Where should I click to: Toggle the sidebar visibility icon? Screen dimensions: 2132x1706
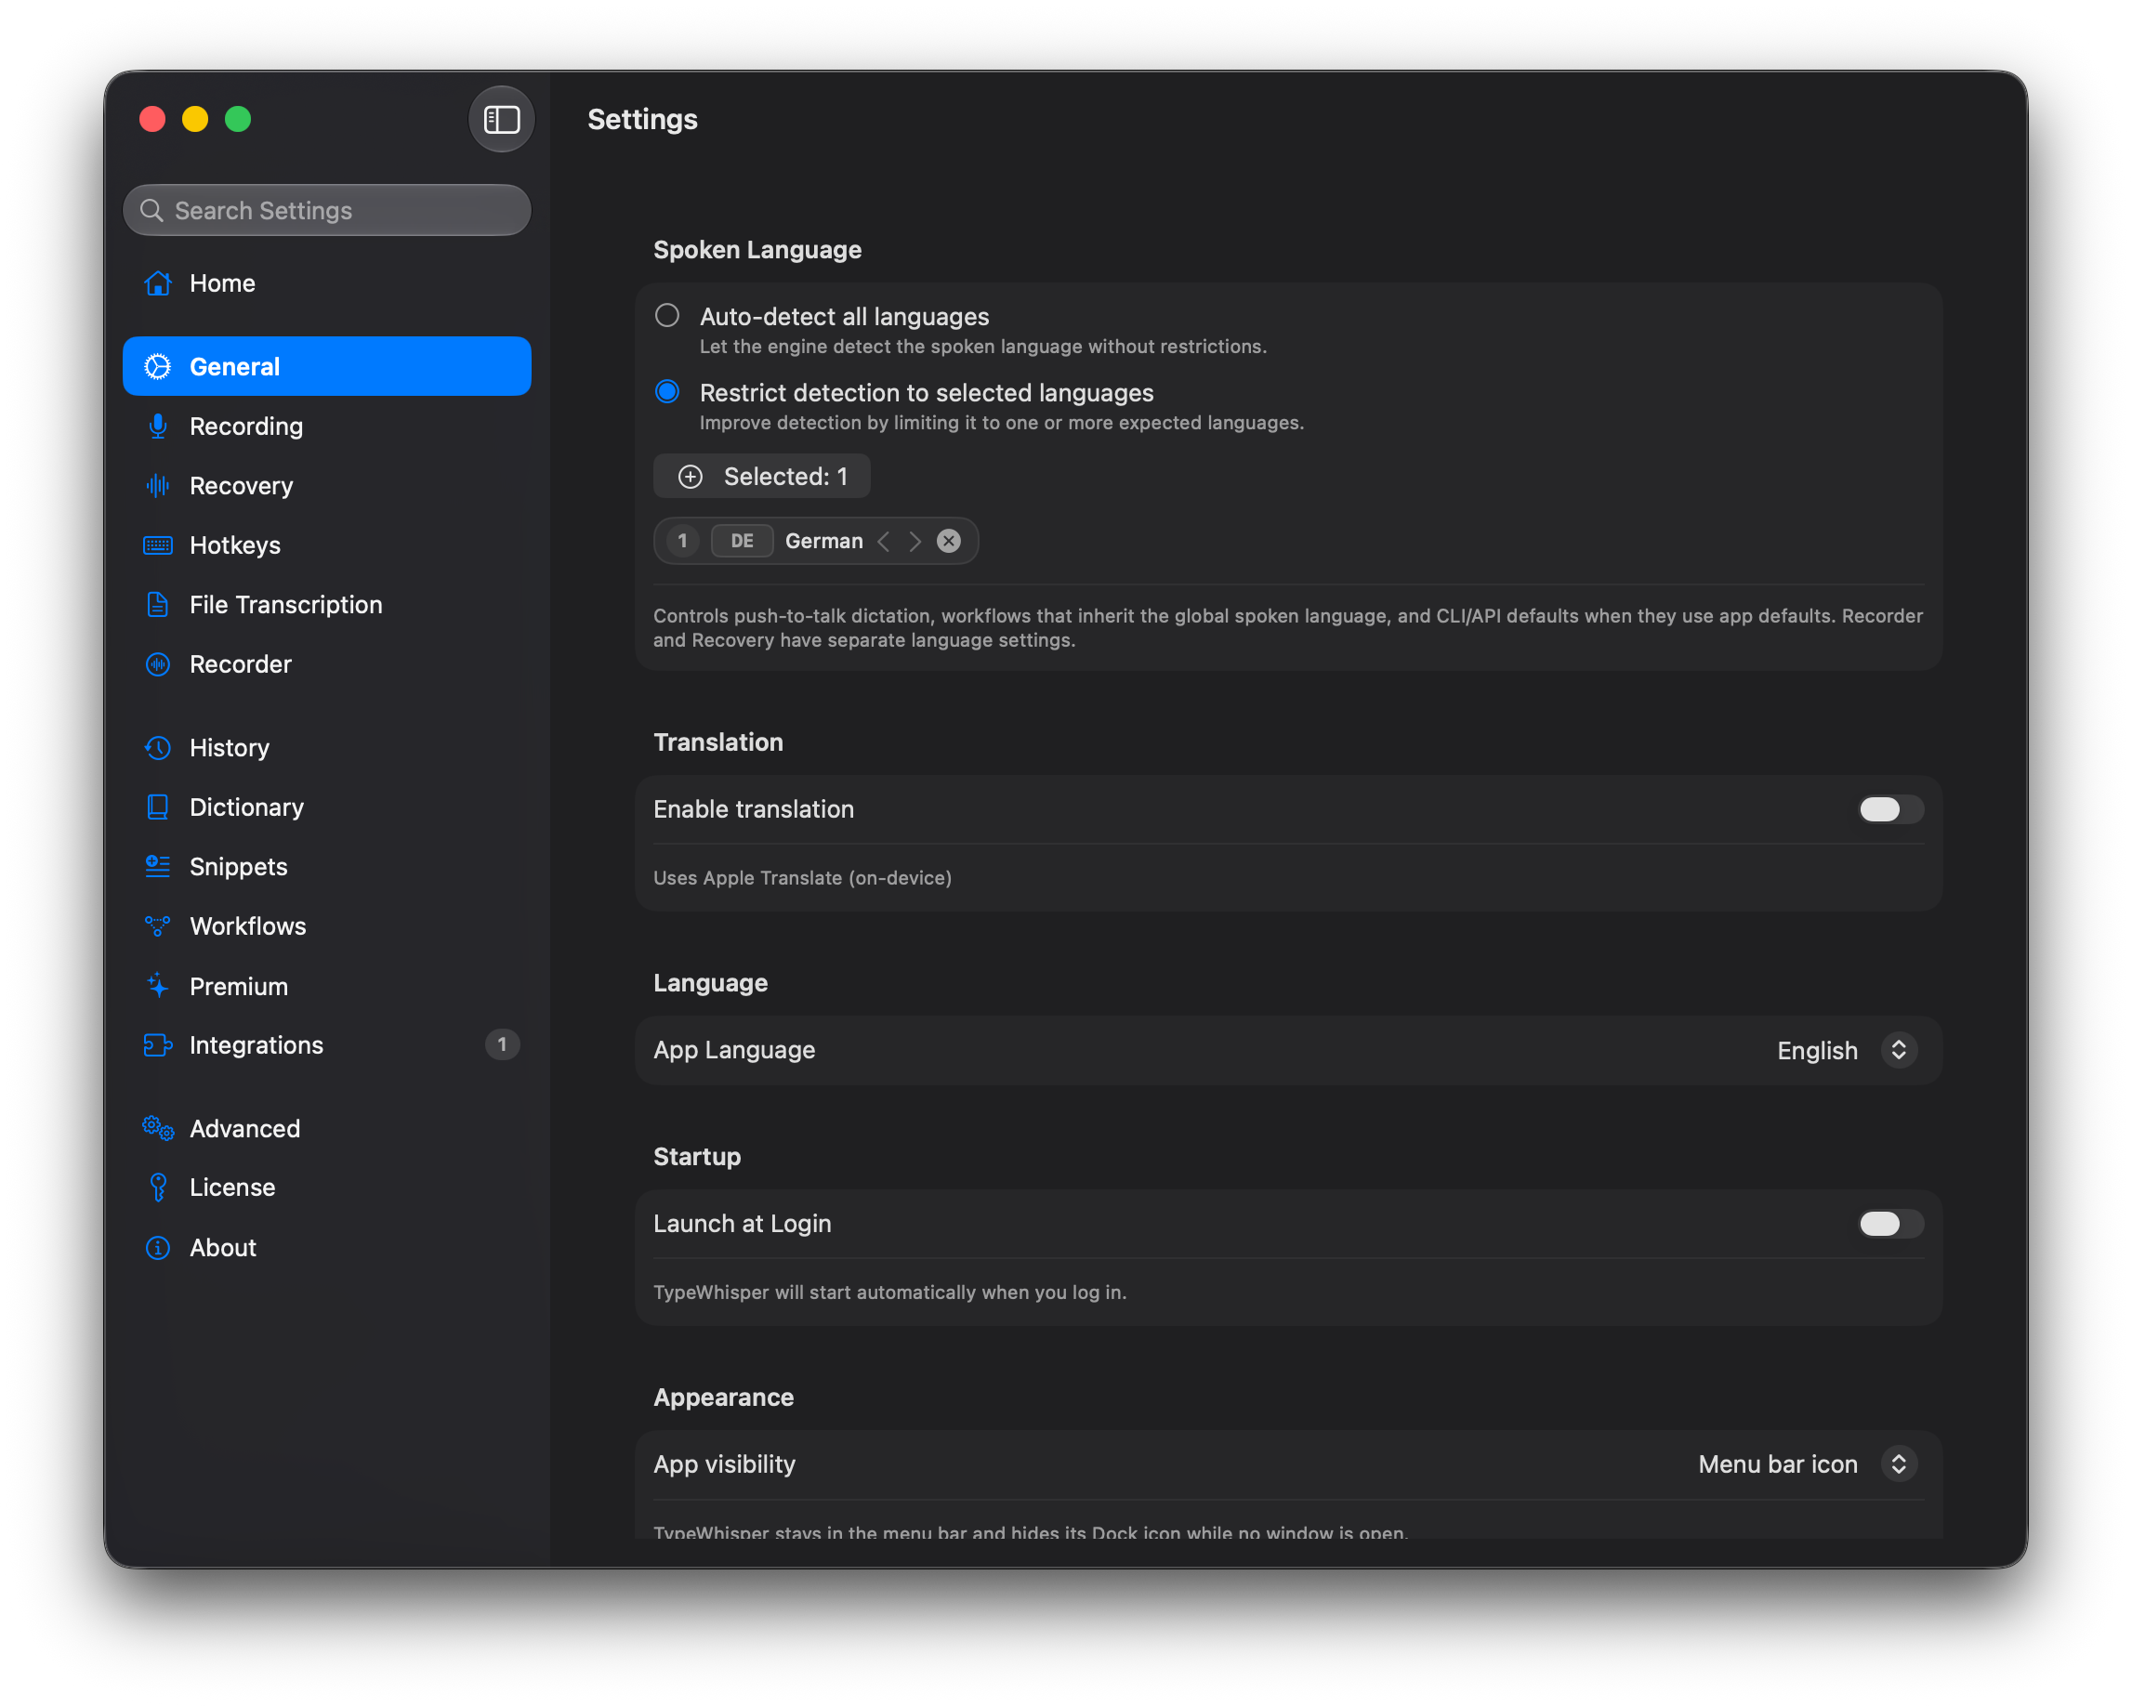501,120
